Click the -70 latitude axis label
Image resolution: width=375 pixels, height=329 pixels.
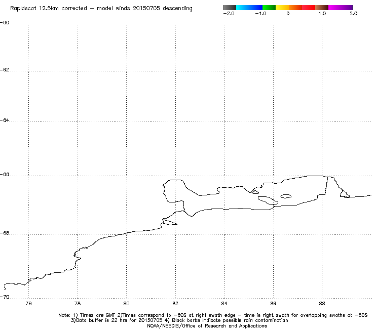5,297
